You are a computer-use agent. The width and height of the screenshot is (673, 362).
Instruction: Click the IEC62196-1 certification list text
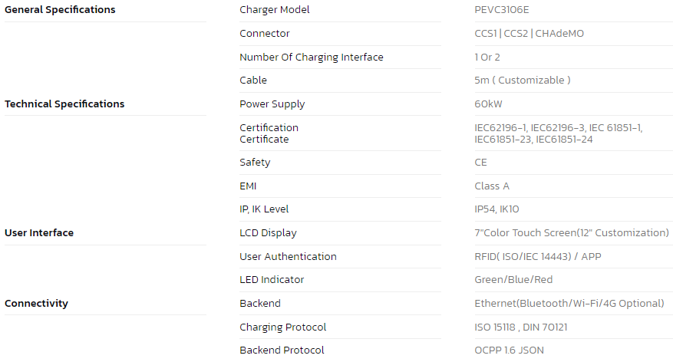(x=559, y=133)
